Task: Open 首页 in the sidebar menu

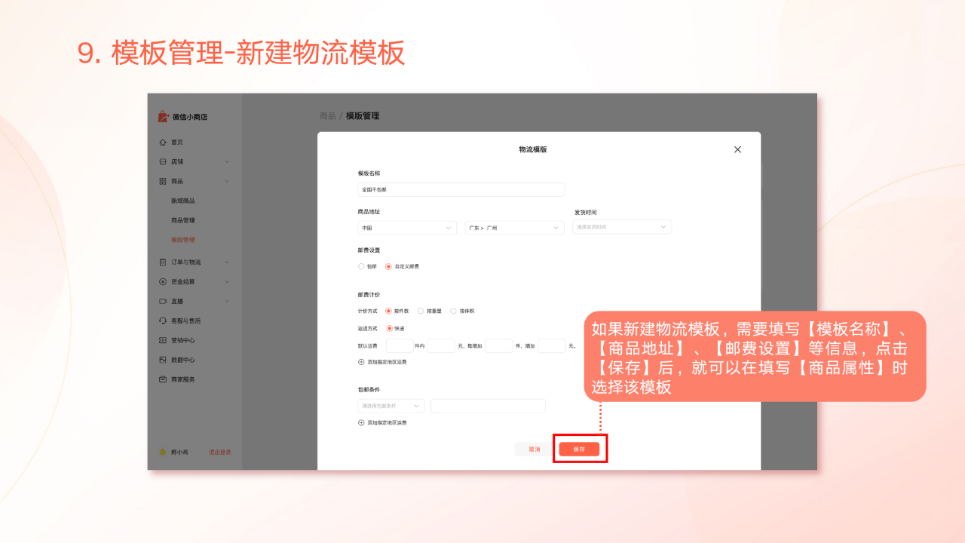Action: coord(177,143)
